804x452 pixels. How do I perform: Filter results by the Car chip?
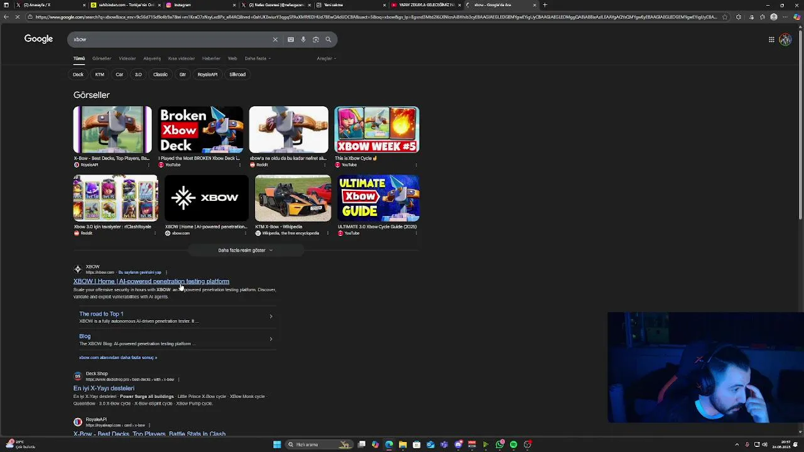point(119,75)
